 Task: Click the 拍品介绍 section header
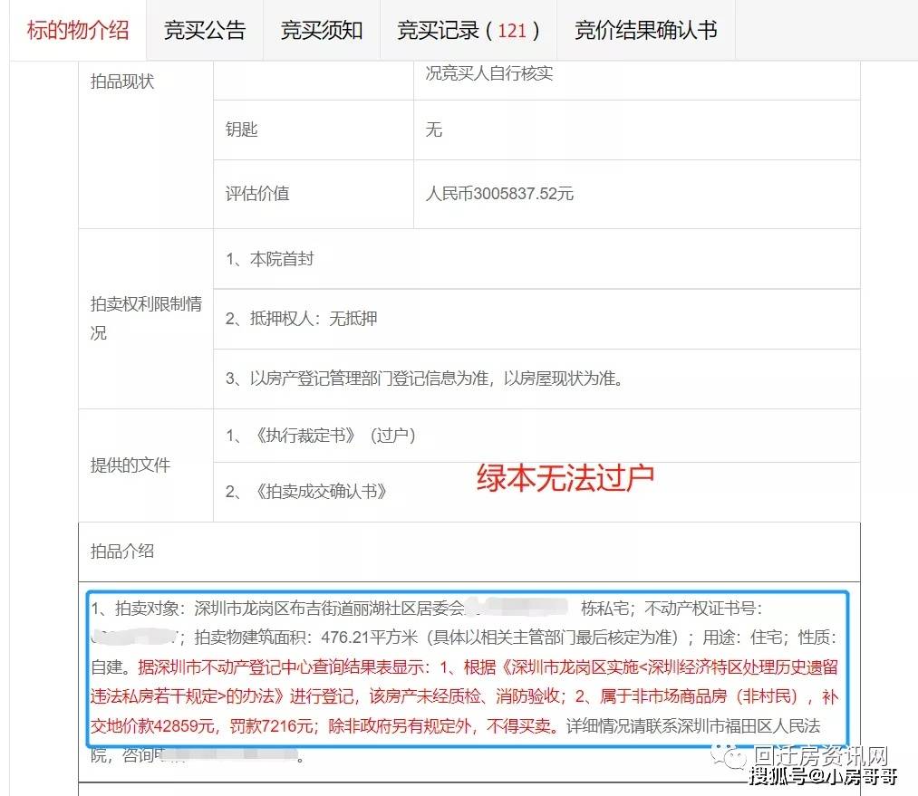122,551
